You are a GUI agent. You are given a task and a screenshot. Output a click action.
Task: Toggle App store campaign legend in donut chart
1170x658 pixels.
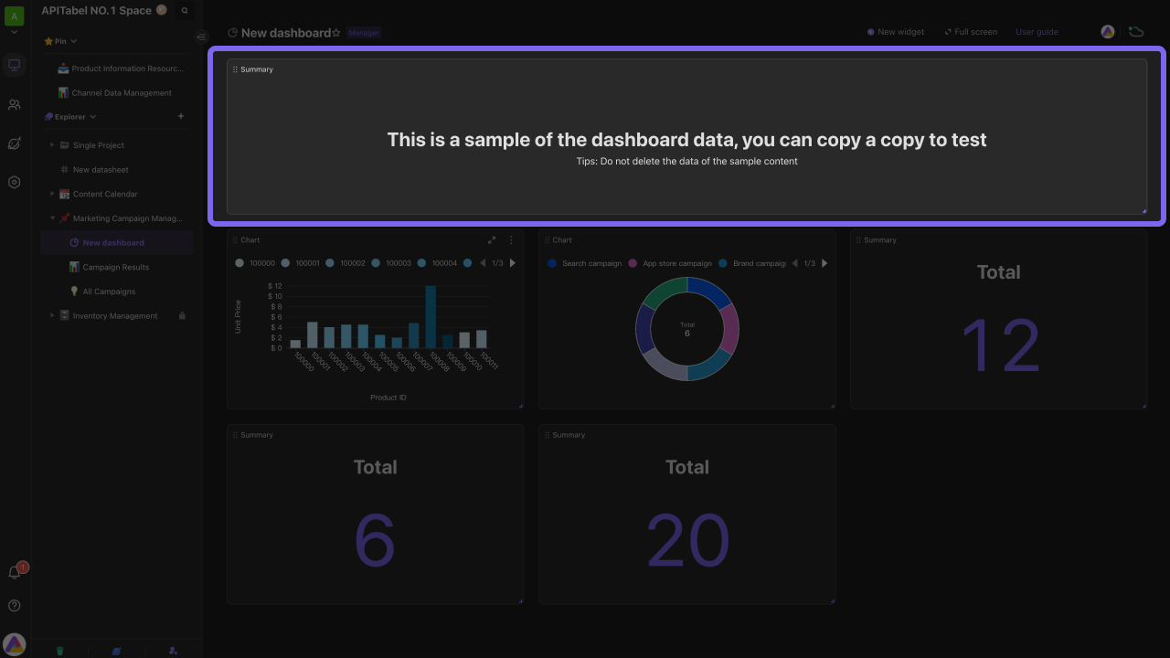click(670, 263)
